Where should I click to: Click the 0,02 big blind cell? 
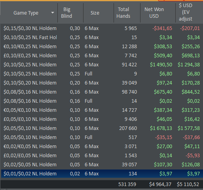pyautogui.click(x=75, y=174)
